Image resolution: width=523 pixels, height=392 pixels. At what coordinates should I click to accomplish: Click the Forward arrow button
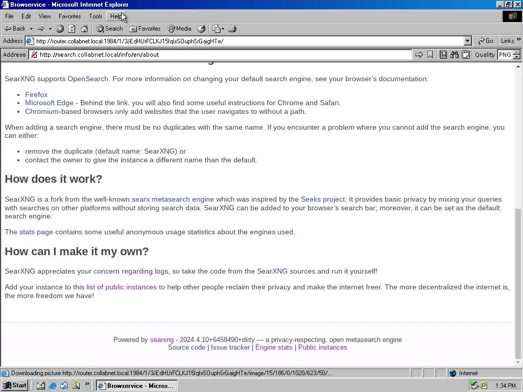tap(41, 29)
